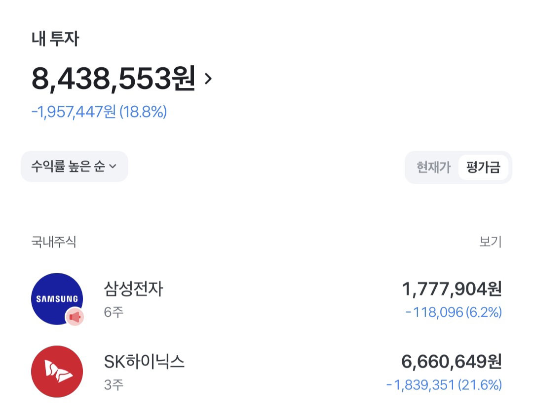The height and width of the screenshot is (418, 533).
Task: Tap the red megaphone badge on Samsung
Action: tap(75, 317)
